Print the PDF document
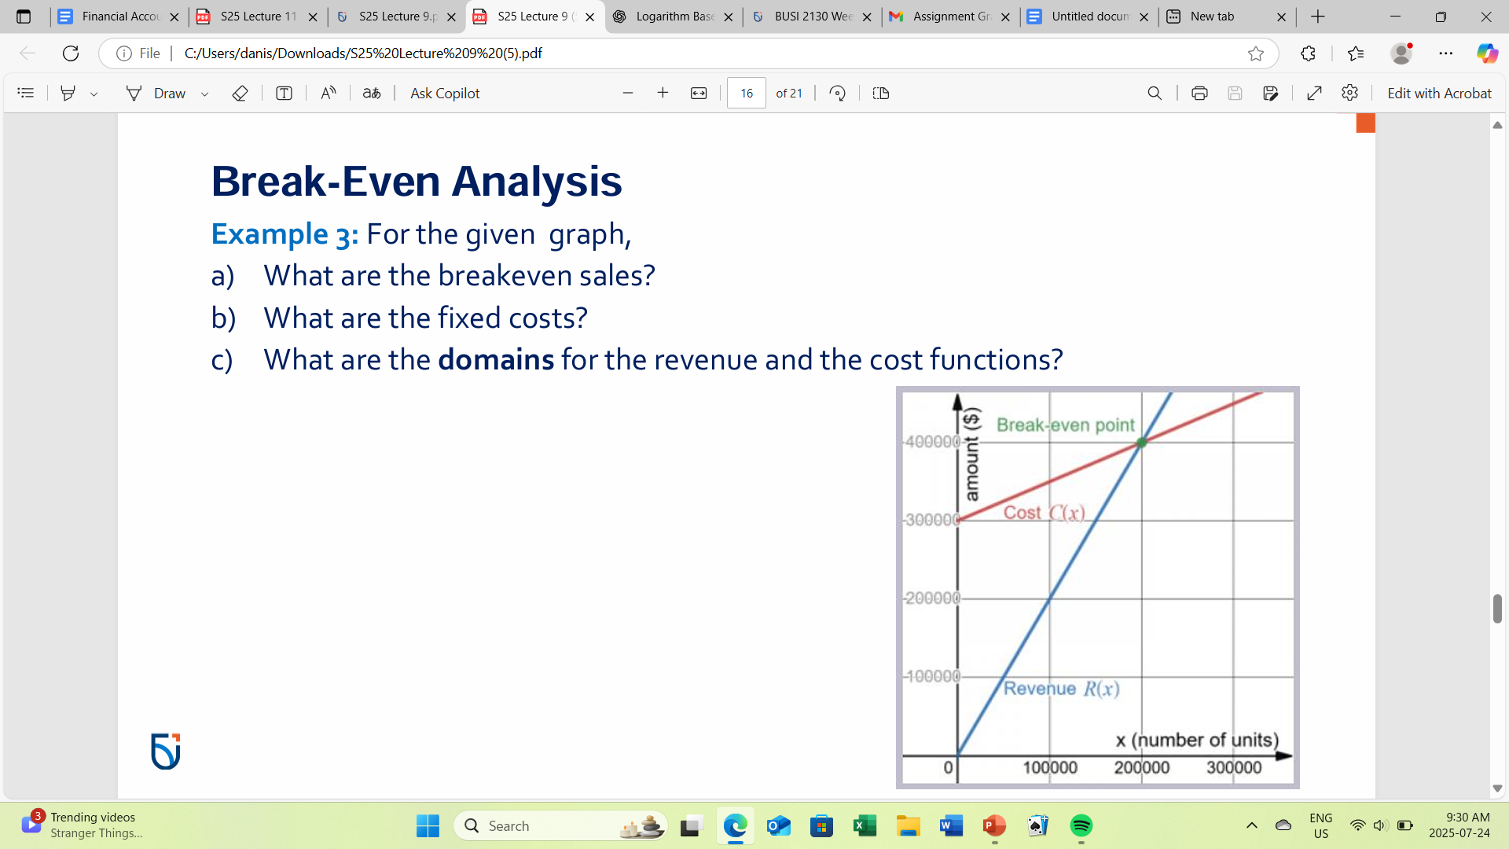This screenshot has height=849, width=1509. (x=1199, y=93)
